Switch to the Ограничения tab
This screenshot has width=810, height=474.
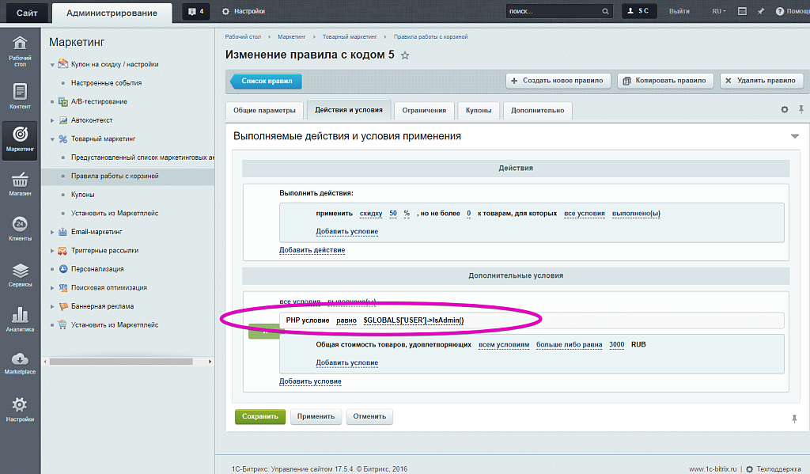coord(425,110)
